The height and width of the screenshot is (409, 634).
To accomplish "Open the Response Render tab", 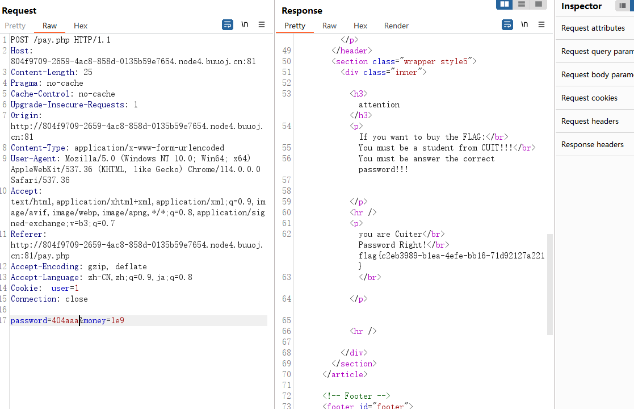I will coord(396,26).
